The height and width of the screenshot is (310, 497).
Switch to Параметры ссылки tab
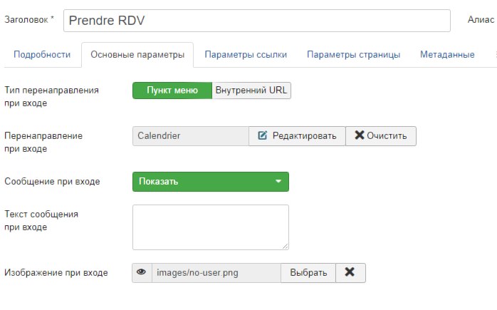click(246, 54)
